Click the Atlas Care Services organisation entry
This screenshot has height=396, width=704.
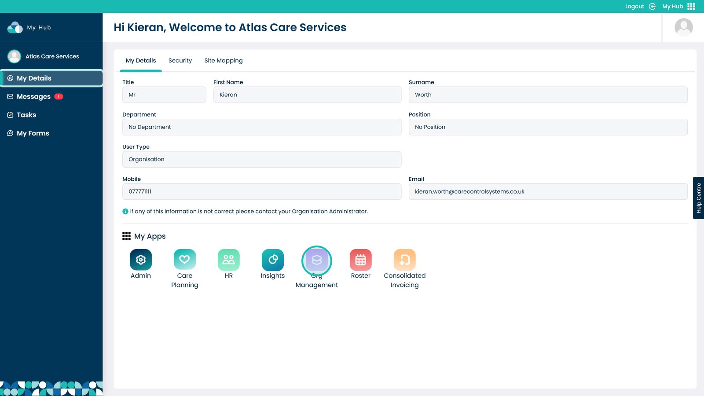[x=52, y=56]
